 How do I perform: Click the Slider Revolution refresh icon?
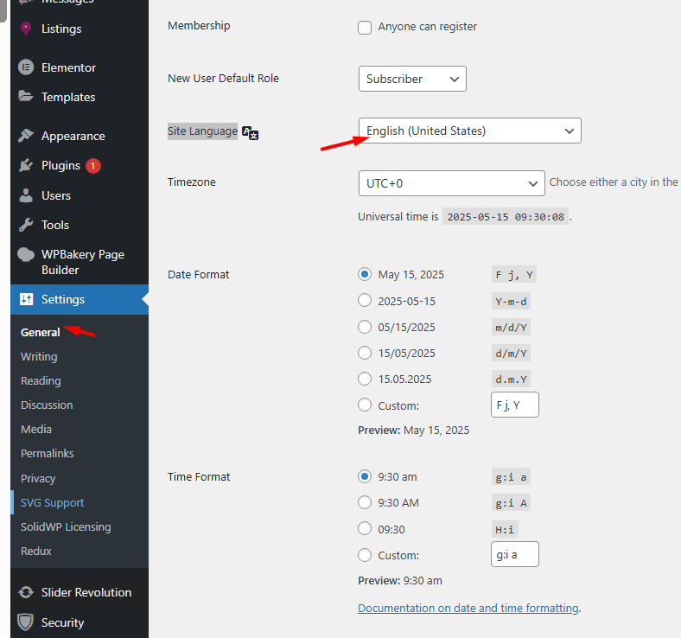pyautogui.click(x=25, y=592)
